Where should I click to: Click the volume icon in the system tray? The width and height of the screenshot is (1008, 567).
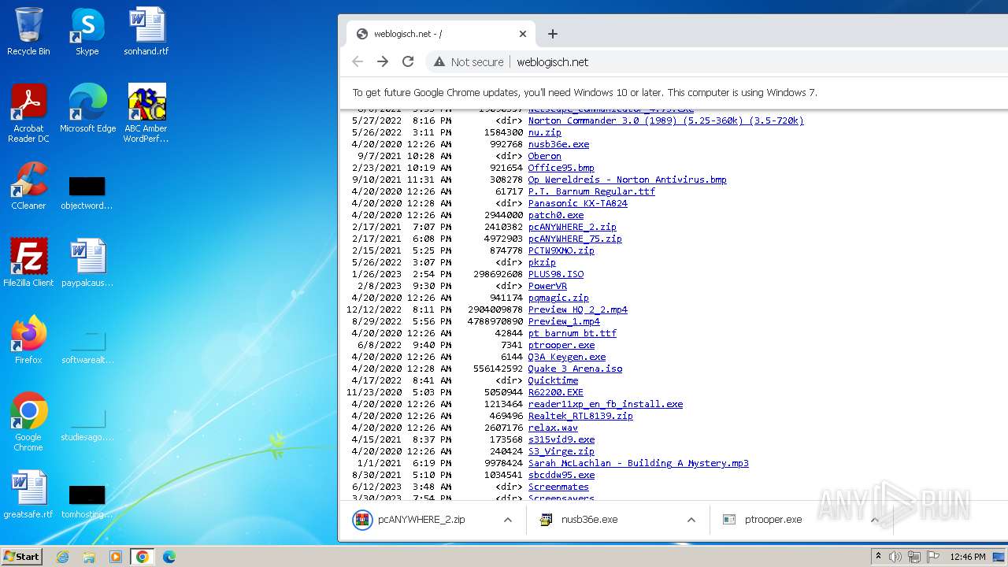pyautogui.click(x=895, y=557)
